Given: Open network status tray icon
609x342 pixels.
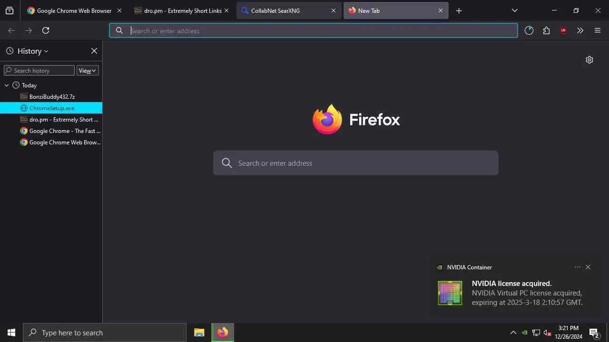Looking at the screenshot, I should (x=536, y=332).
